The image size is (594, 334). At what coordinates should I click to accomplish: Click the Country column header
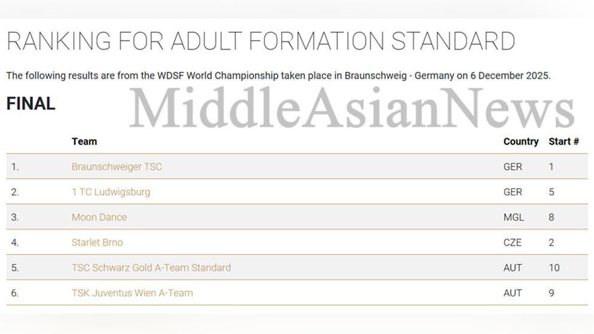520,142
